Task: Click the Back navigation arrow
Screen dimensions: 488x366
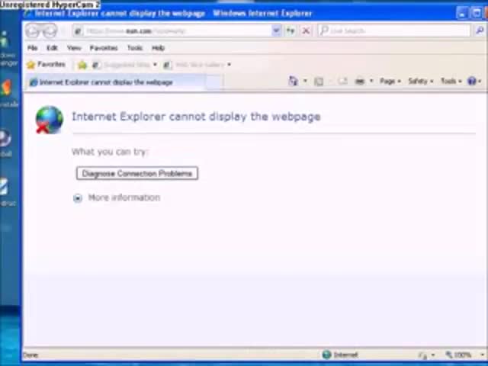Action: click(34, 30)
